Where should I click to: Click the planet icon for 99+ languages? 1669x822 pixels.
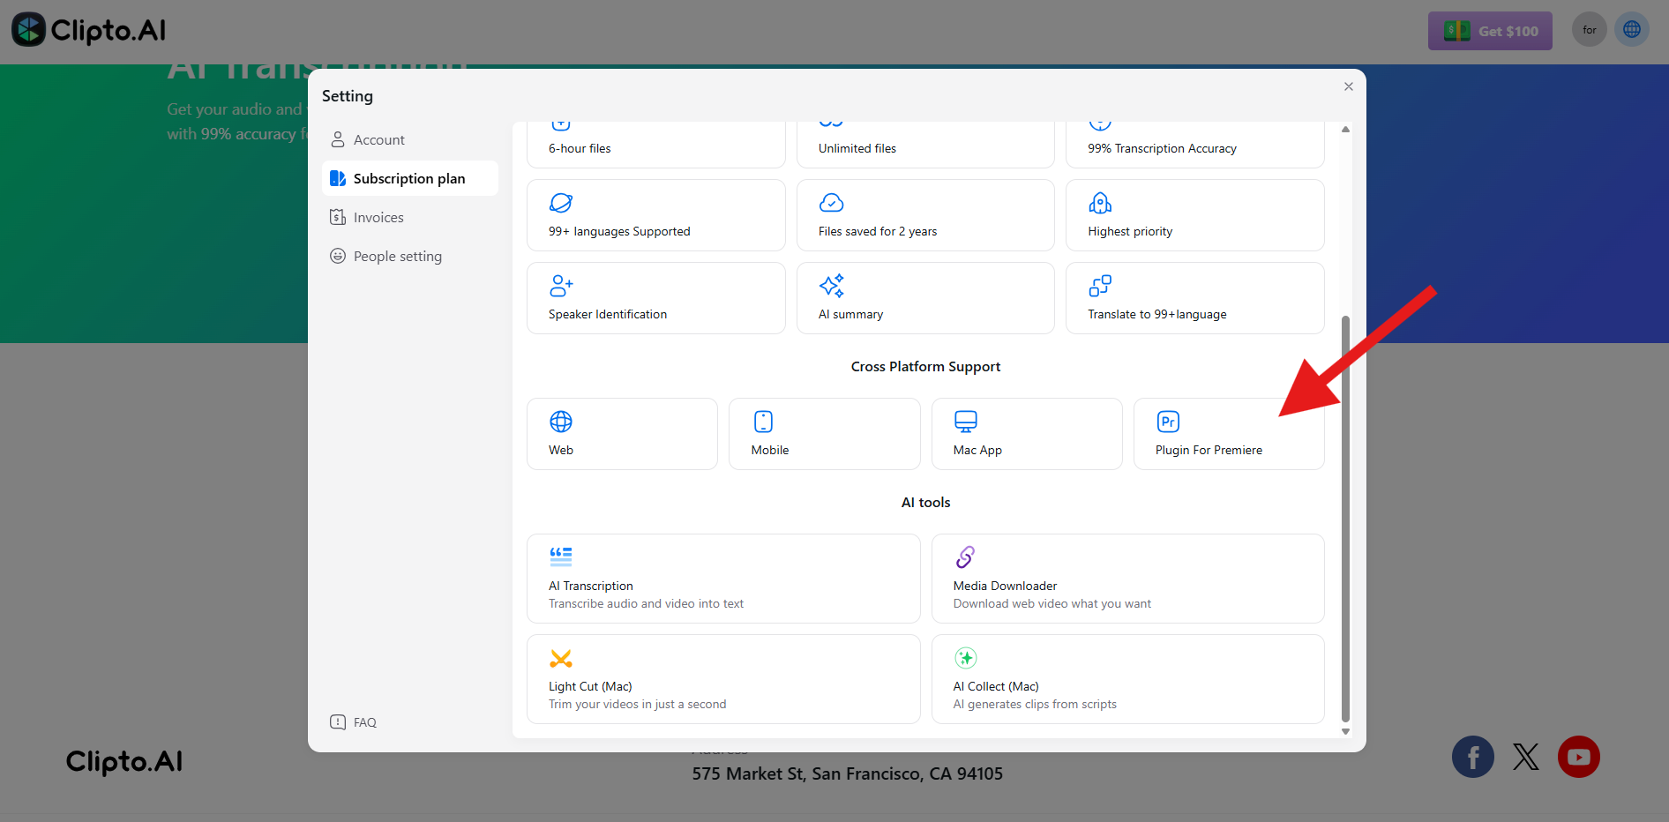561,203
